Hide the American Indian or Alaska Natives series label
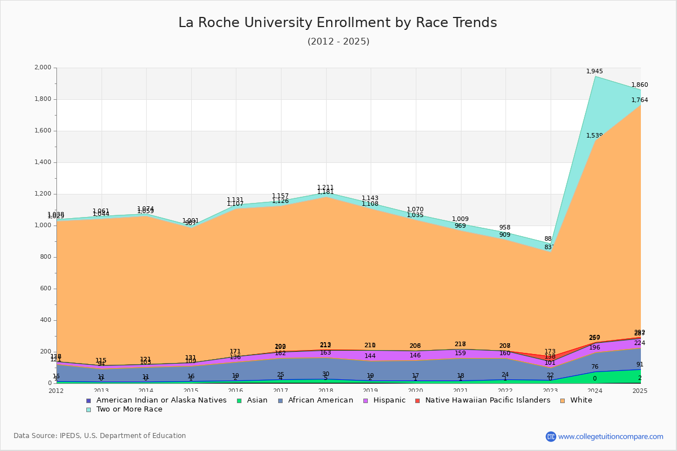Viewport: 677px width, 451px height. [161, 400]
